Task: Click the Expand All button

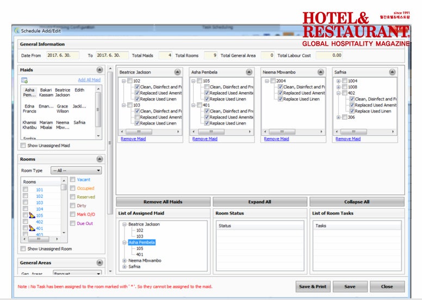Action: 260,202
